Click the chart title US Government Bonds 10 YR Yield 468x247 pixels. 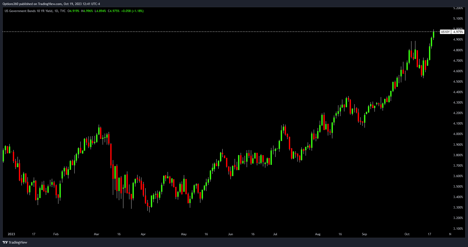[x=29, y=11]
